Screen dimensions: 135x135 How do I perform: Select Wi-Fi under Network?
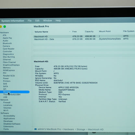pyautogui.click(x=6, y=110)
